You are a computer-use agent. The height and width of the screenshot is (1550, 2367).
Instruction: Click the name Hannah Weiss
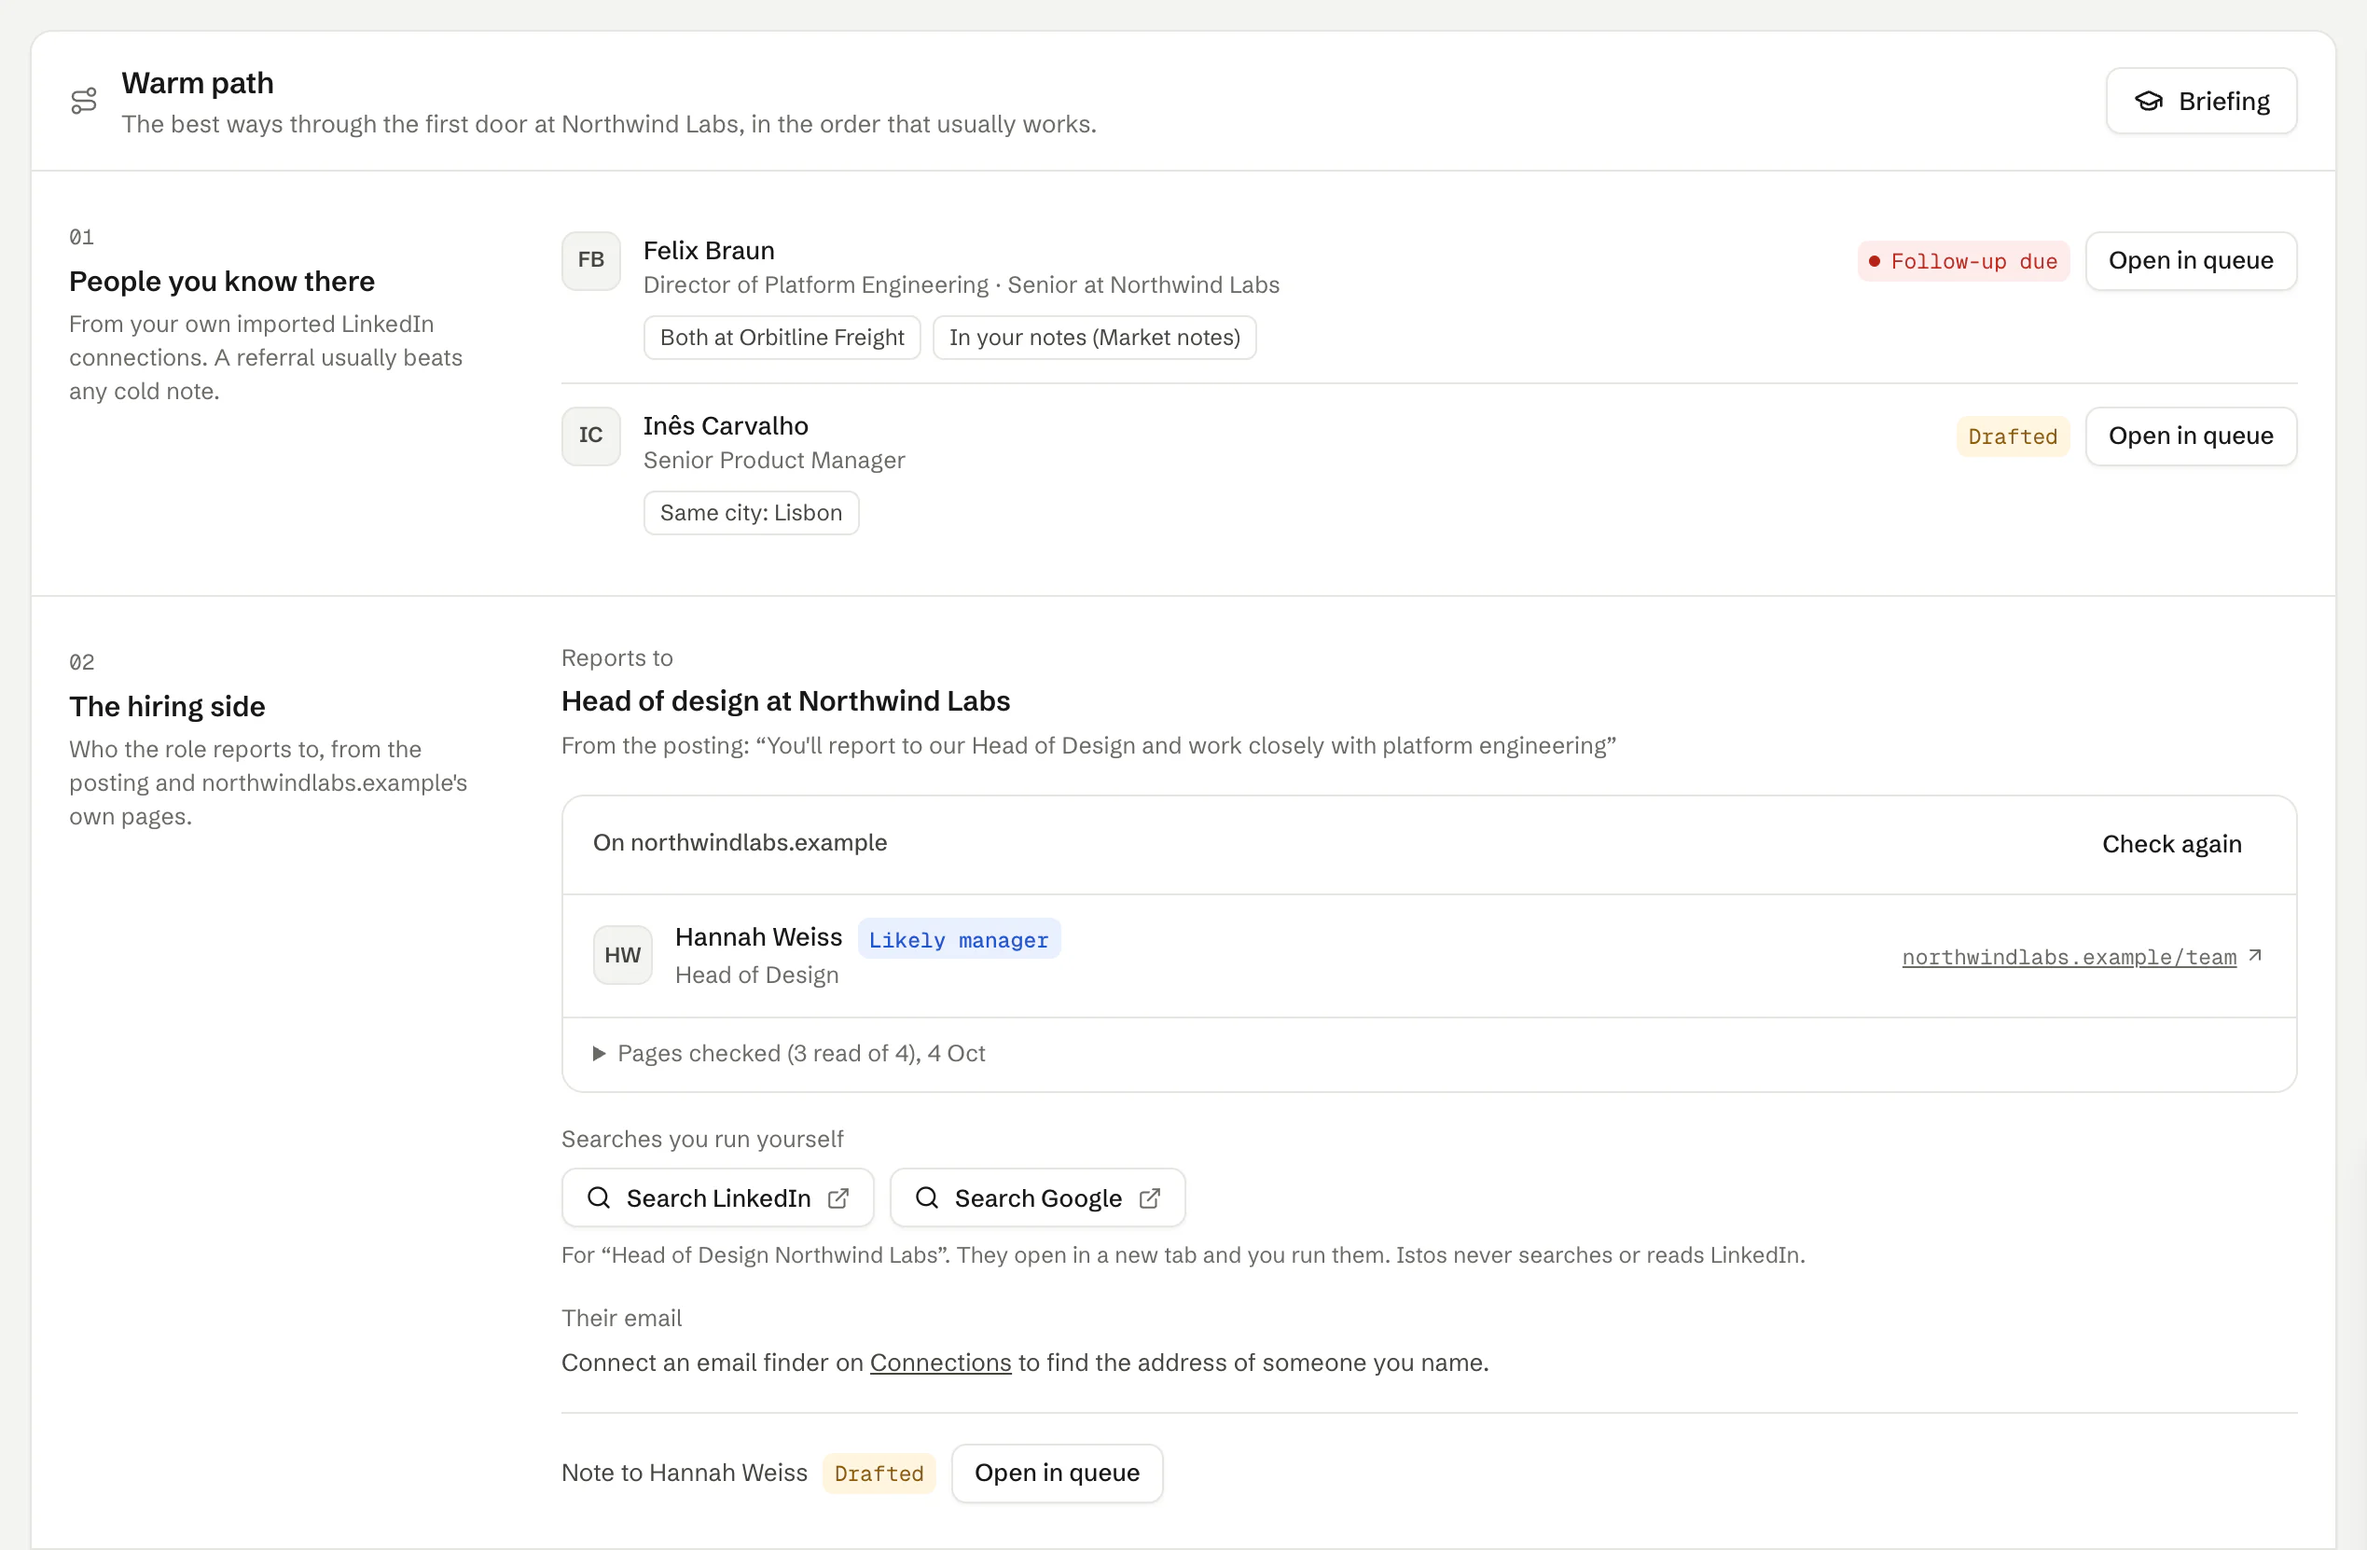pyautogui.click(x=758, y=936)
